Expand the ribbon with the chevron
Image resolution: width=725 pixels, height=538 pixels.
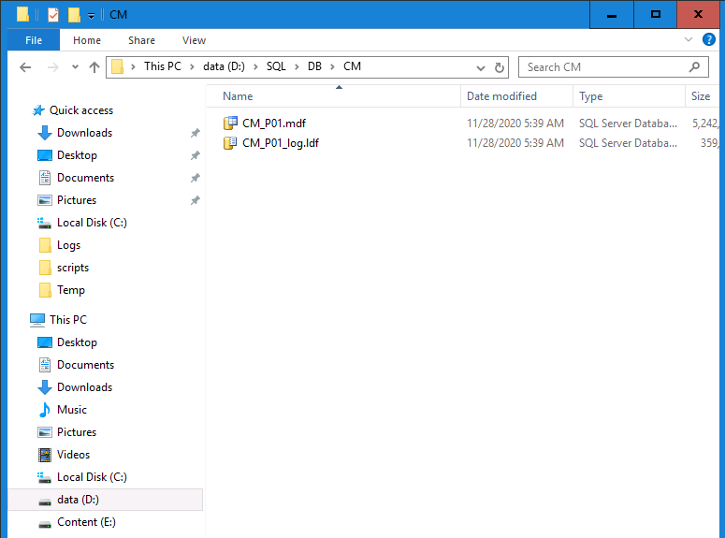(x=688, y=40)
